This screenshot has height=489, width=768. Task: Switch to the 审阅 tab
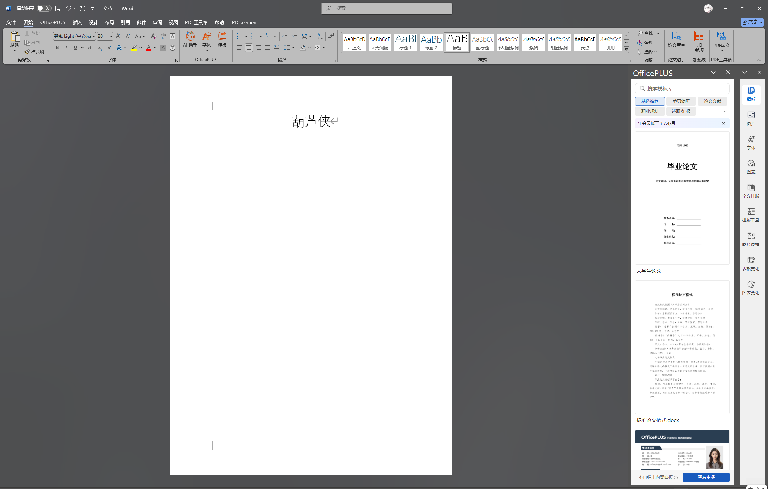pos(157,22)
